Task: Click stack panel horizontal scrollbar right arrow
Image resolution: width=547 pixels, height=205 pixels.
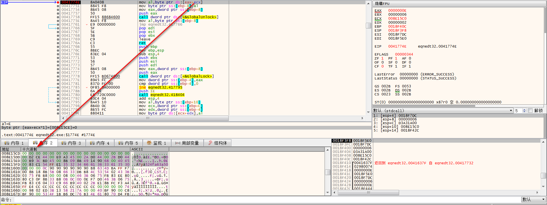Action: [537, 193]
